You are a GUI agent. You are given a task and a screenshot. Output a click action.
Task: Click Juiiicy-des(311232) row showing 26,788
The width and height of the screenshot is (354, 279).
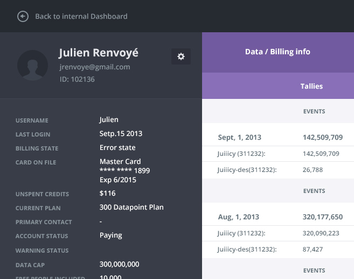pos(278,170)
